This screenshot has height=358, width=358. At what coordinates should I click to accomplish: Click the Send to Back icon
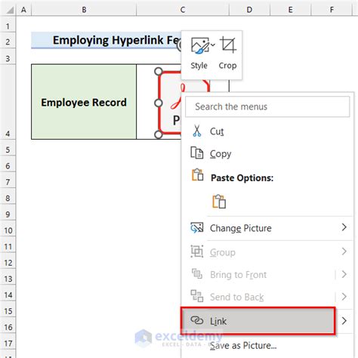click(197, 296)
